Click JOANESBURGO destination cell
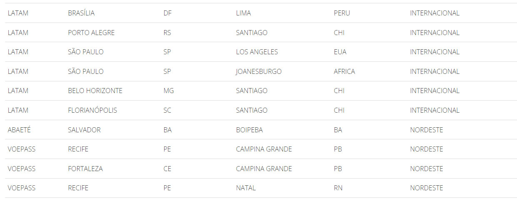This screenshot has width=517, height=202. pos(259,71)
